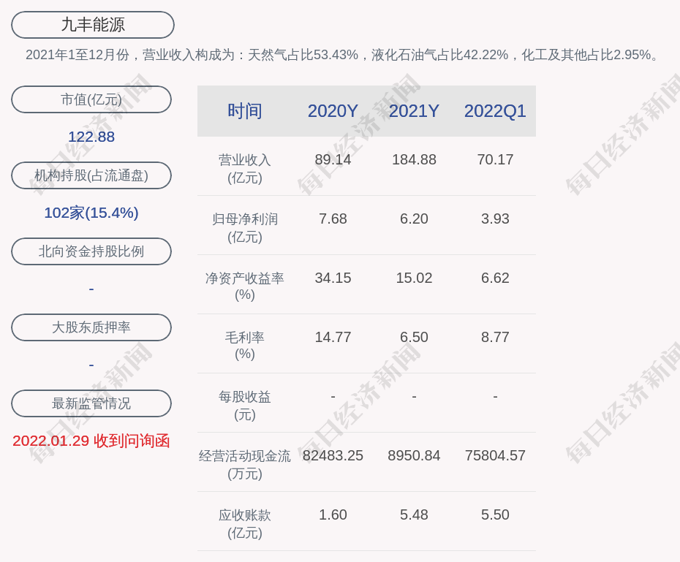Select the 净资产收益率(%) row label
Screen dimensions: 680x562
pos(245,286)
